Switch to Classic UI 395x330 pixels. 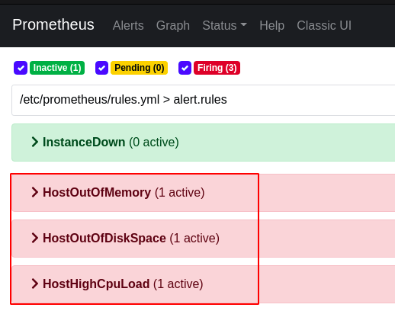[324, 25]
